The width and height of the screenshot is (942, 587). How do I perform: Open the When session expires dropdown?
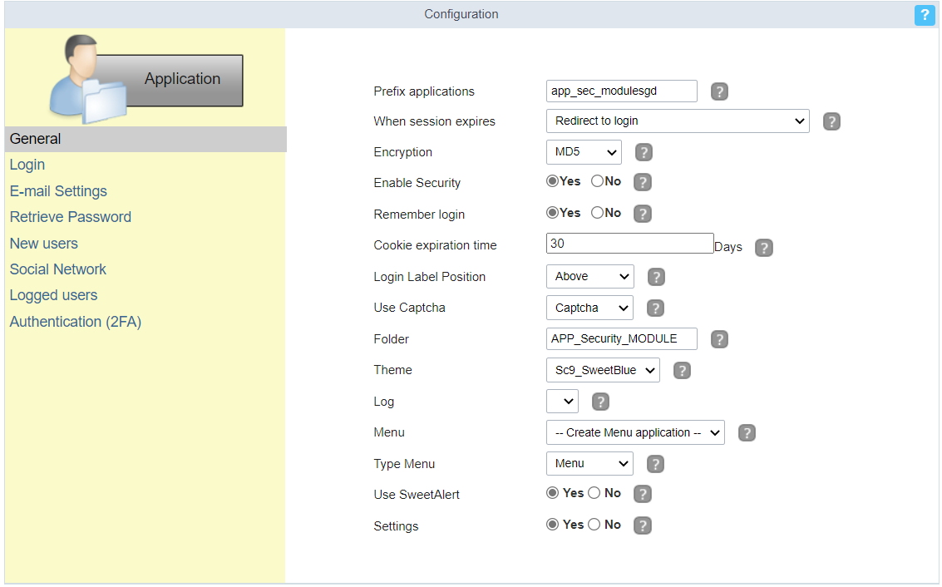tap(677, 121)
